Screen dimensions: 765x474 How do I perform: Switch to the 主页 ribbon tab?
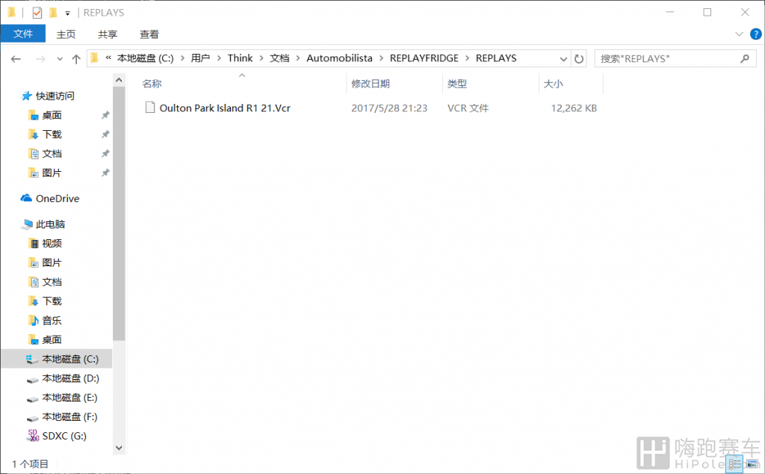[x=66, y=34]
